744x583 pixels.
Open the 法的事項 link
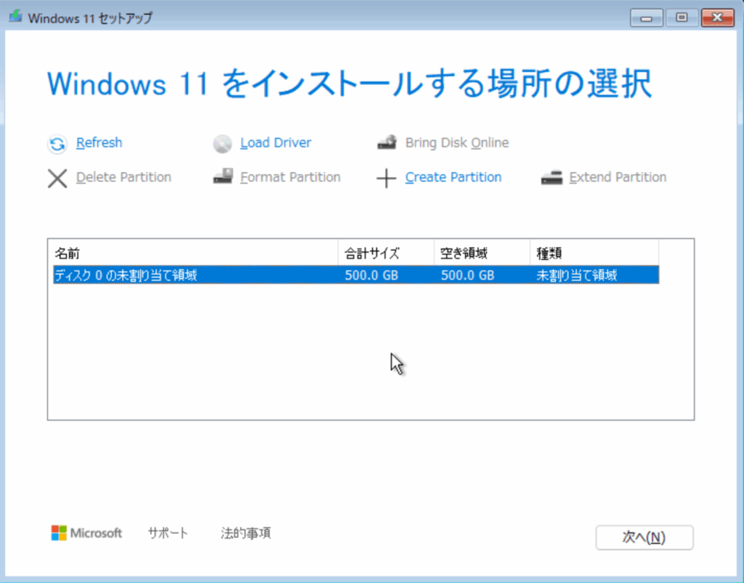pos(246,533)
